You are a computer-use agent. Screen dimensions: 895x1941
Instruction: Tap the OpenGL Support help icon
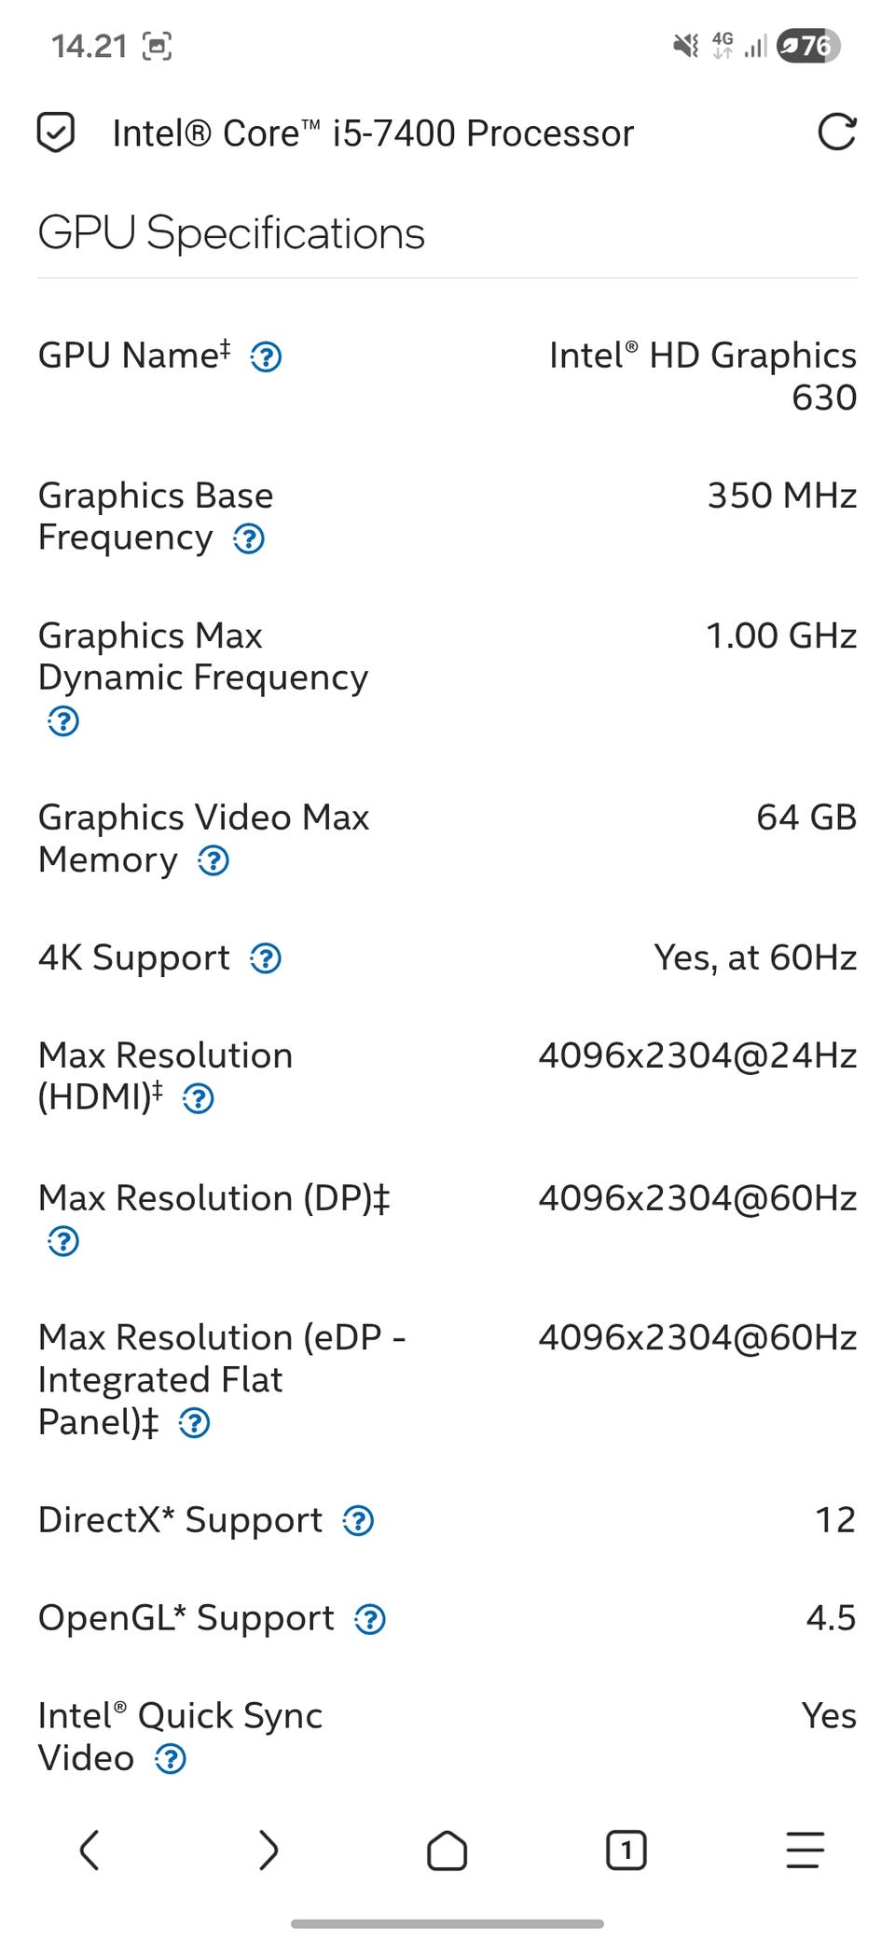tap(370, 1619)
